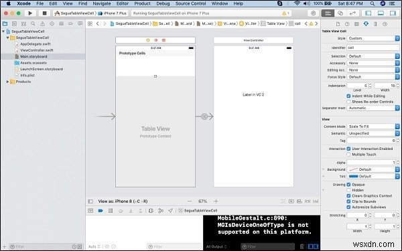Viewport: 402px width, 251px height.
Task: Open the Editor menu
Action: point(123,3)
